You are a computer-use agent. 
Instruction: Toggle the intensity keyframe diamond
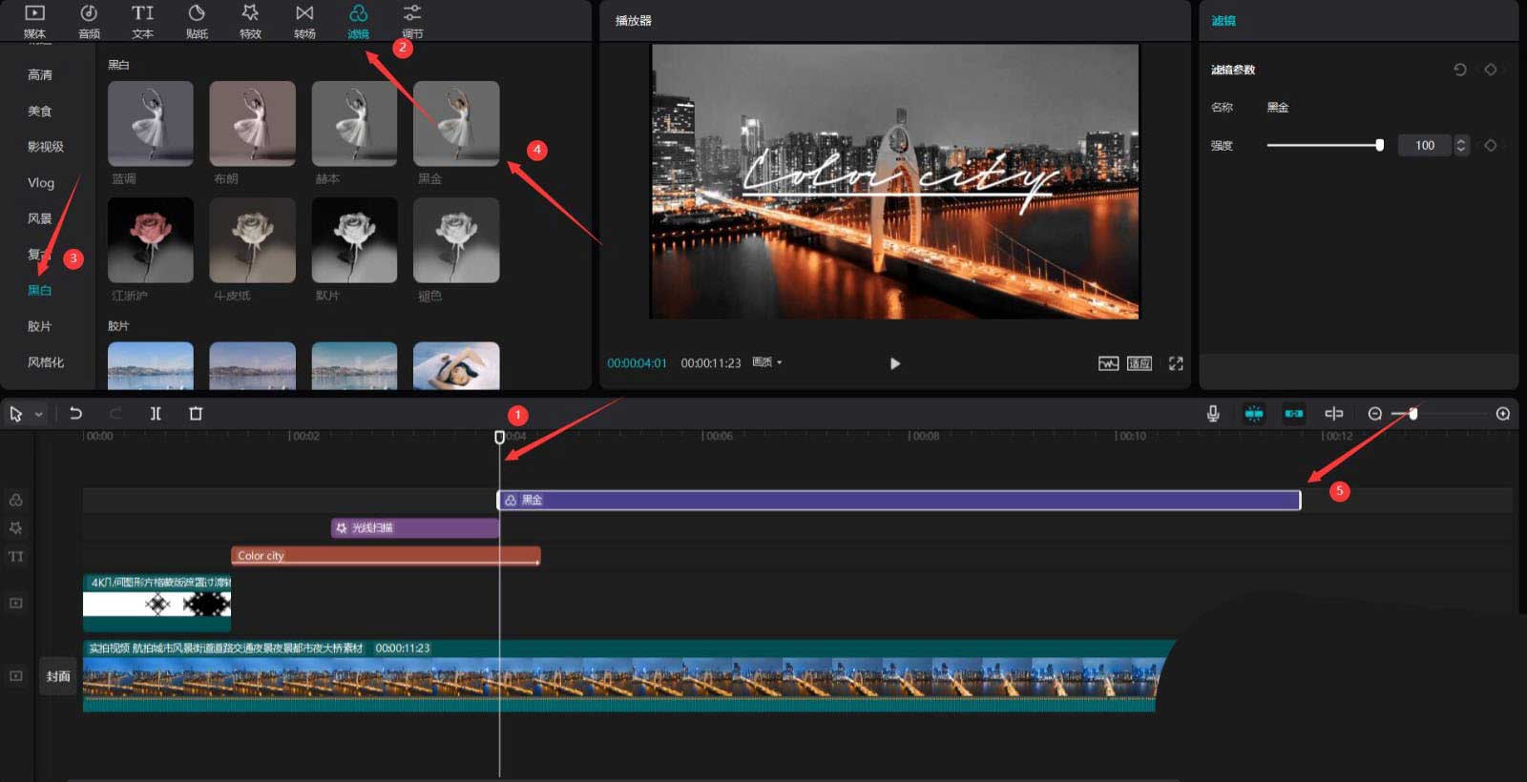1490,146
